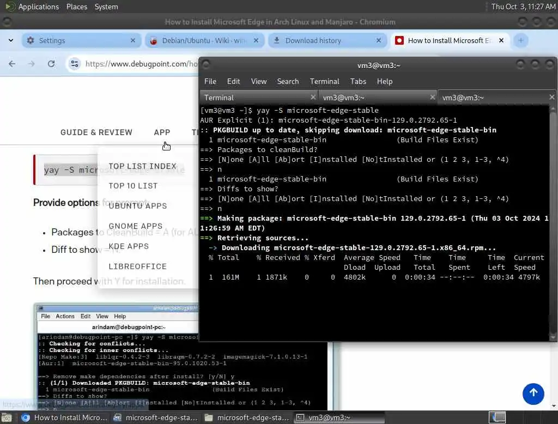Viewport: 558px width, 424px height.
Task: Select LIBREOFFICE from dropdown
Action: coord(137,266)
